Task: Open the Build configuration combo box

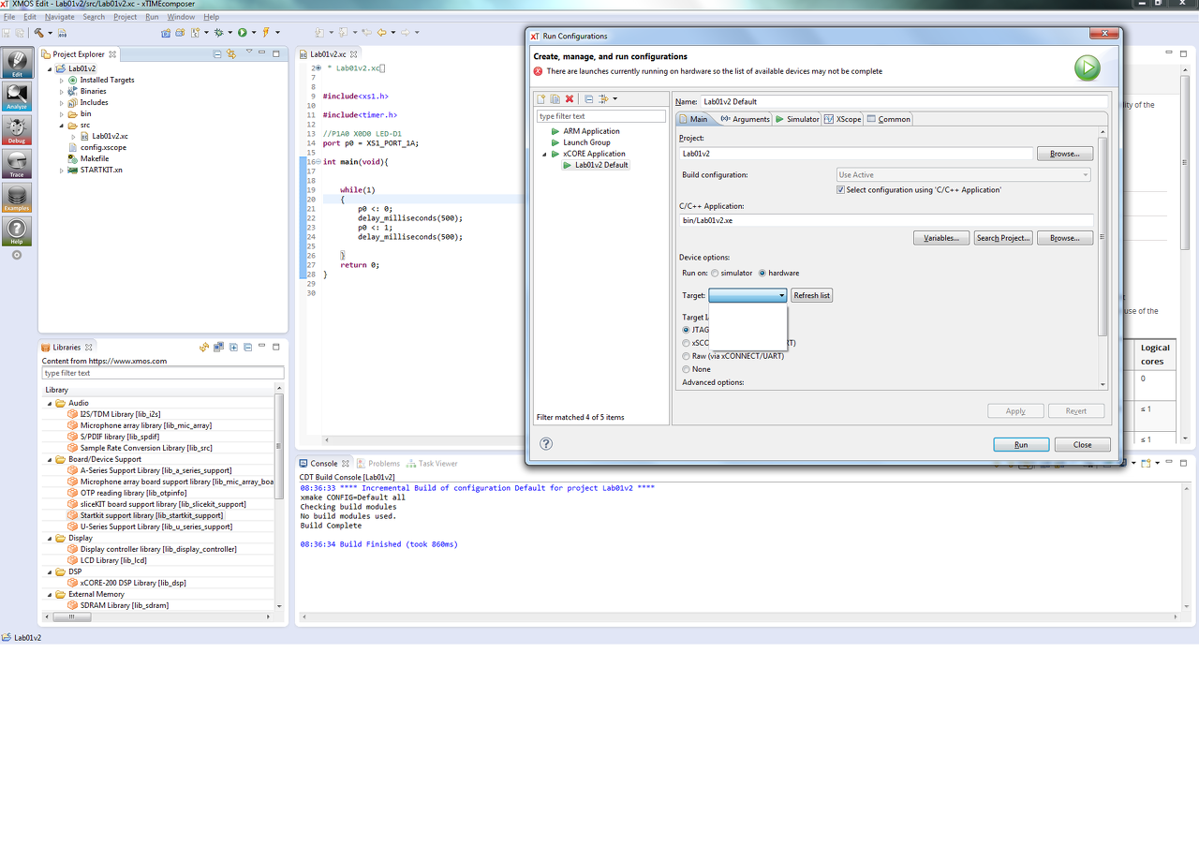Action: click(x=964, y=175)
